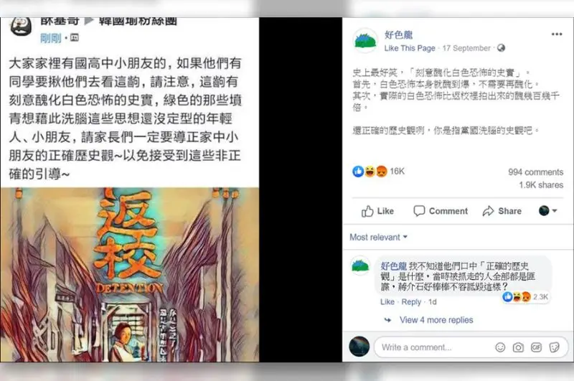Open the three-dot post options menu
Screen dimensions: 574x381
coord(557,34)
